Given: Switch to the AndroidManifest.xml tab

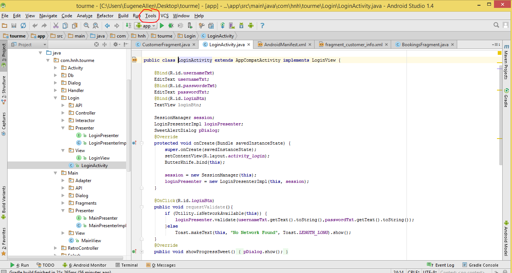Looking at the screenshot, I should (x=284, y=45).
